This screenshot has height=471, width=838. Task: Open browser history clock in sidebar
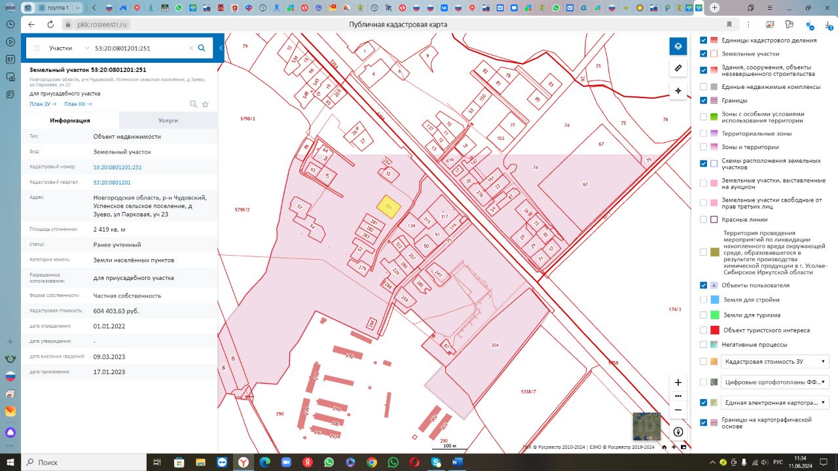(10, 24)
